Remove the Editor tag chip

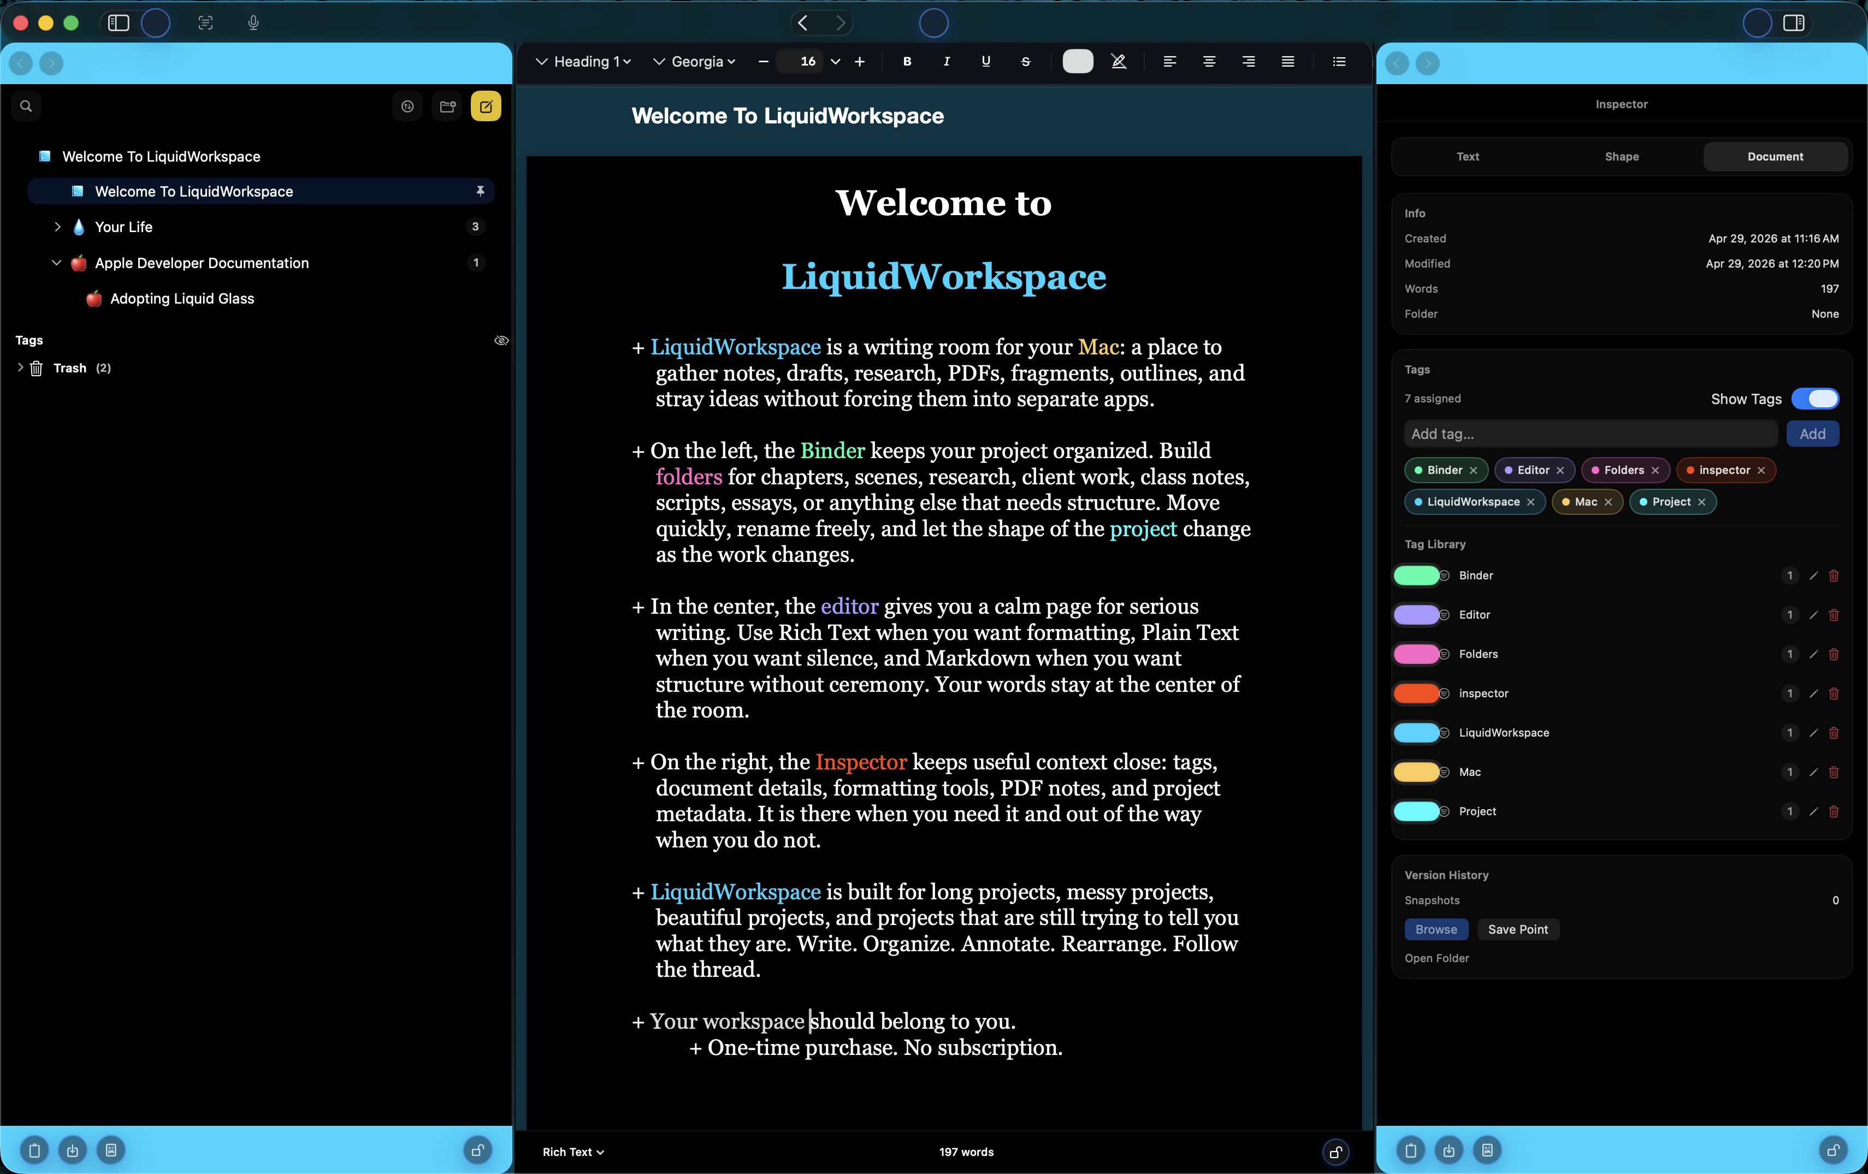tap(1560, 470)
